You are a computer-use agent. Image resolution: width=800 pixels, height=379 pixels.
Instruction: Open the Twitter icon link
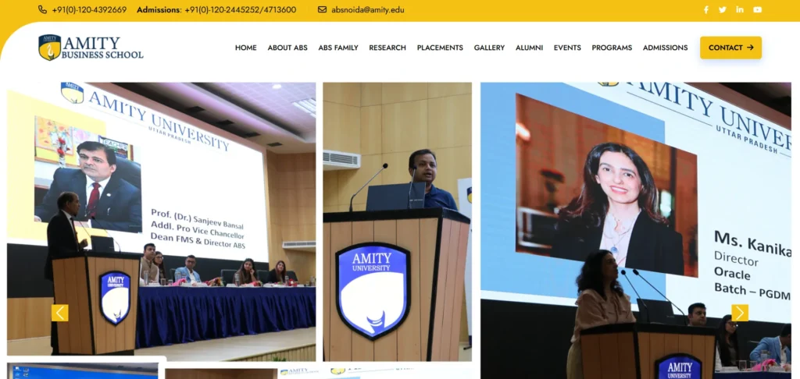723,9
